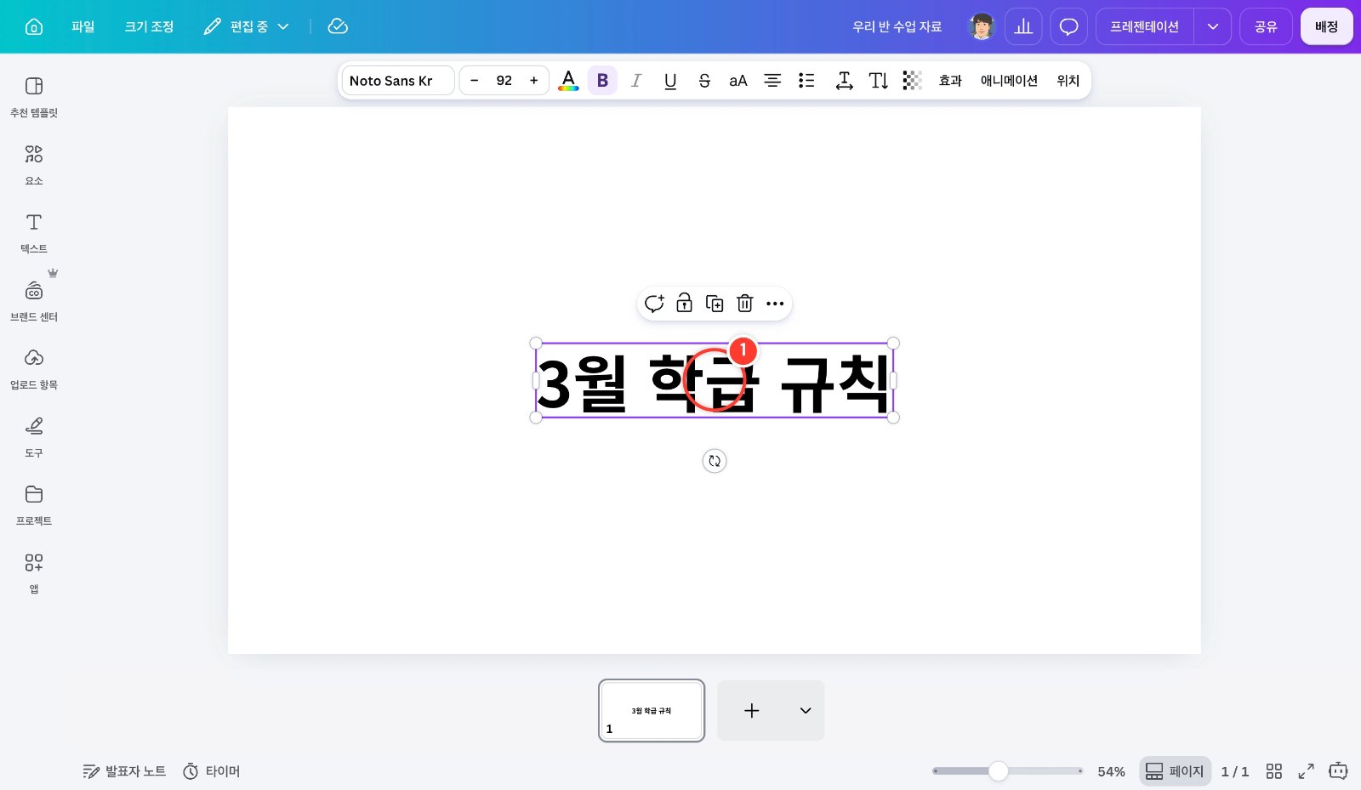Open the user profile avatar

(982, 26)
